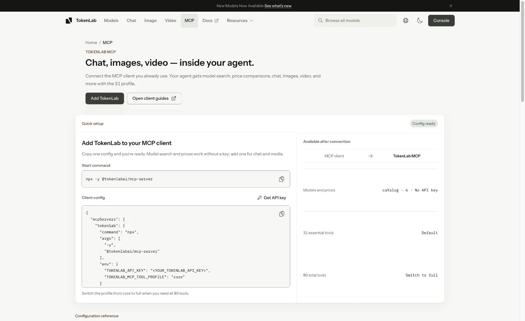The height and width of the screenshot is (321, 525).
Task: Click the search magnifier icon
Action: point(320,20)
